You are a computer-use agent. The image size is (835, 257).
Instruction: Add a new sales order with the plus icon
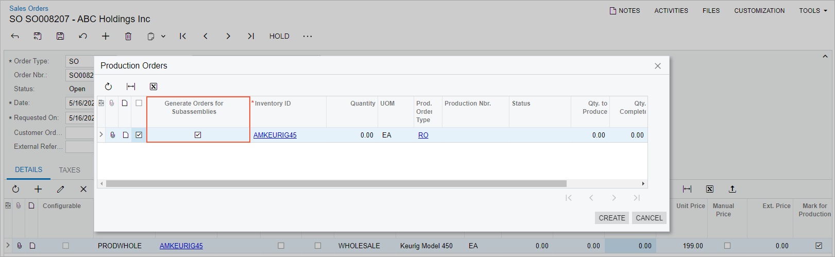(x=106, y=36)
